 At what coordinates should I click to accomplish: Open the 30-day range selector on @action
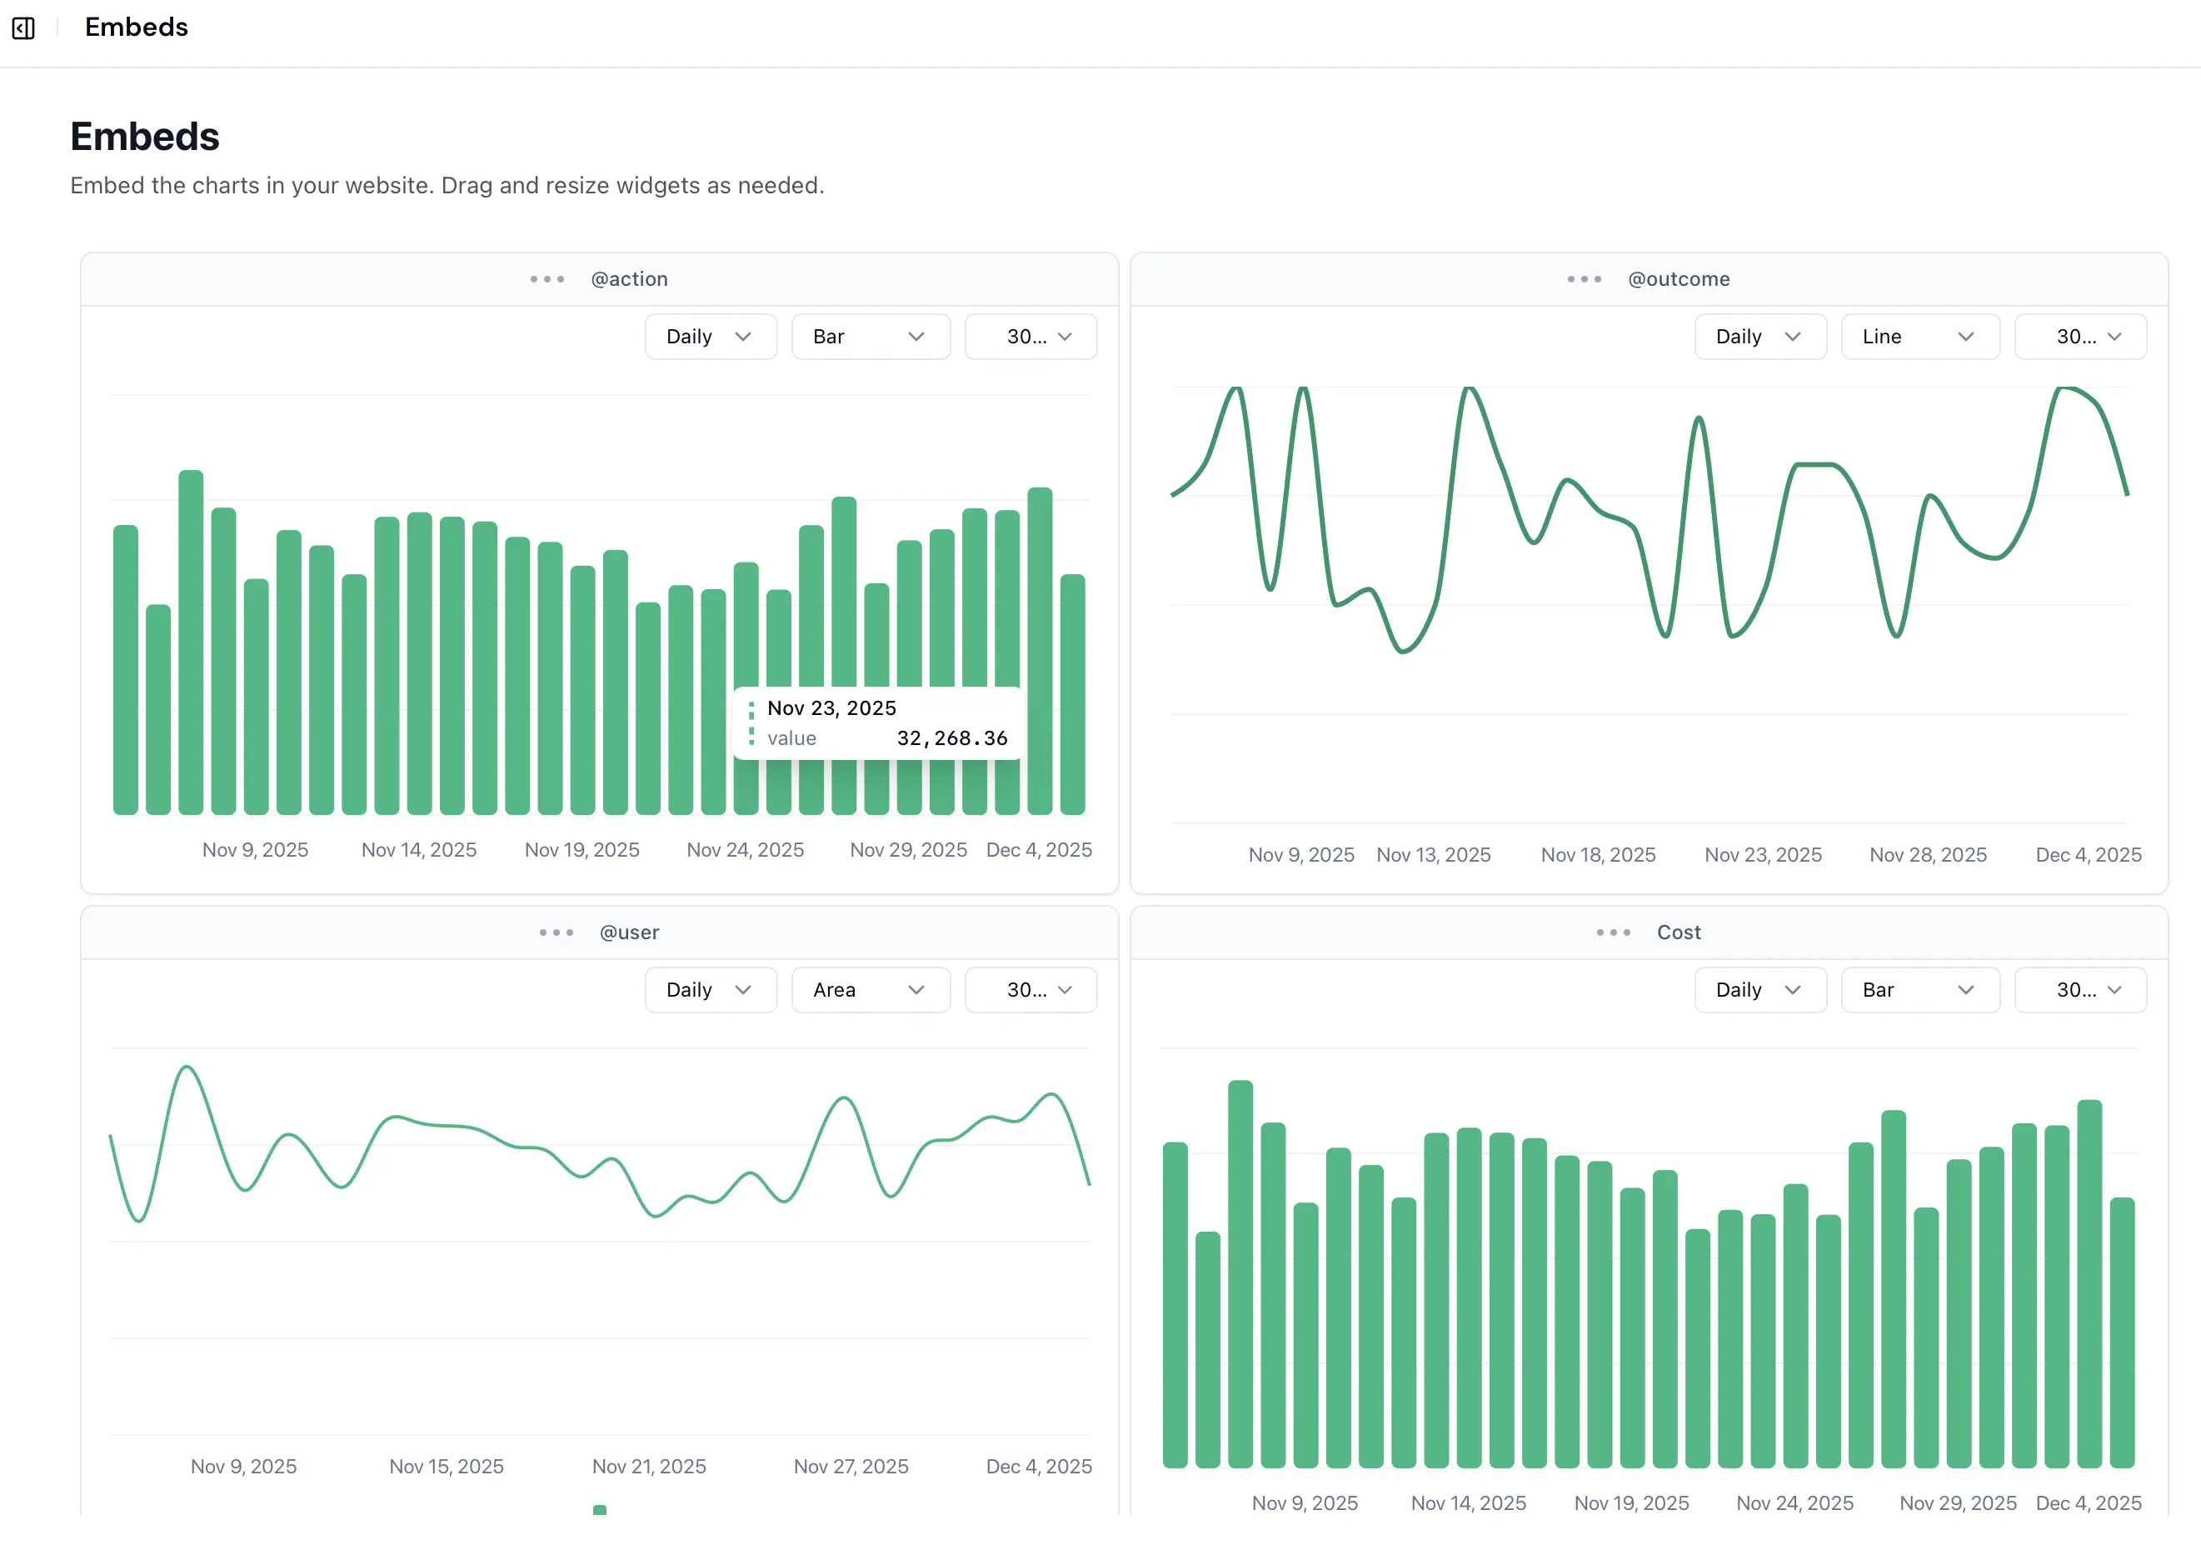(x=1031, y=336)
